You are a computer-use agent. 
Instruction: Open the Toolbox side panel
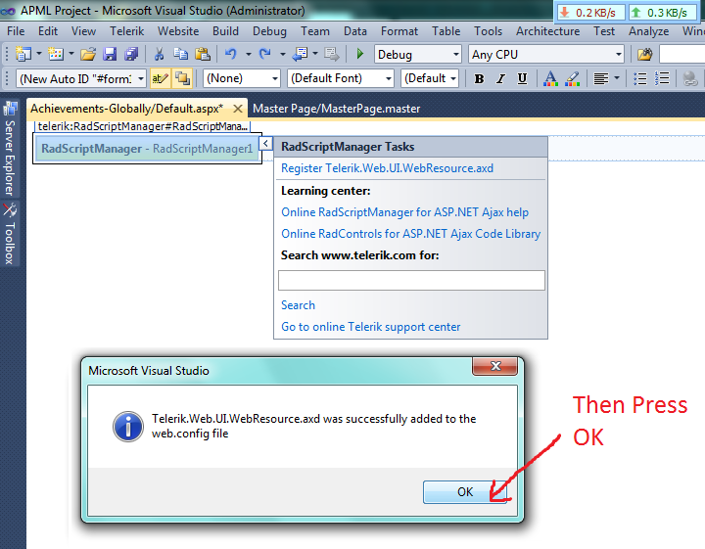tap(10, 233)
